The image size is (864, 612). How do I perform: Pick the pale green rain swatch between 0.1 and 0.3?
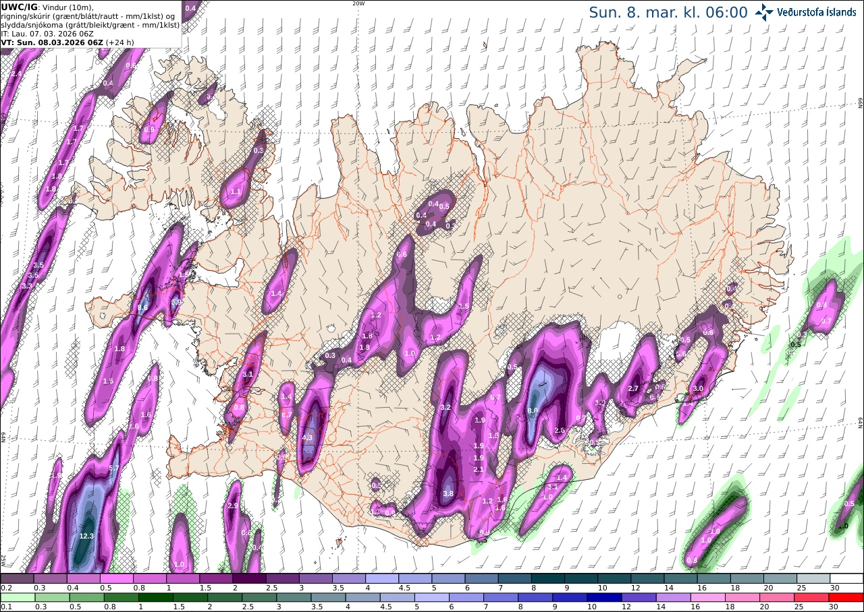[x=17, y=597]
